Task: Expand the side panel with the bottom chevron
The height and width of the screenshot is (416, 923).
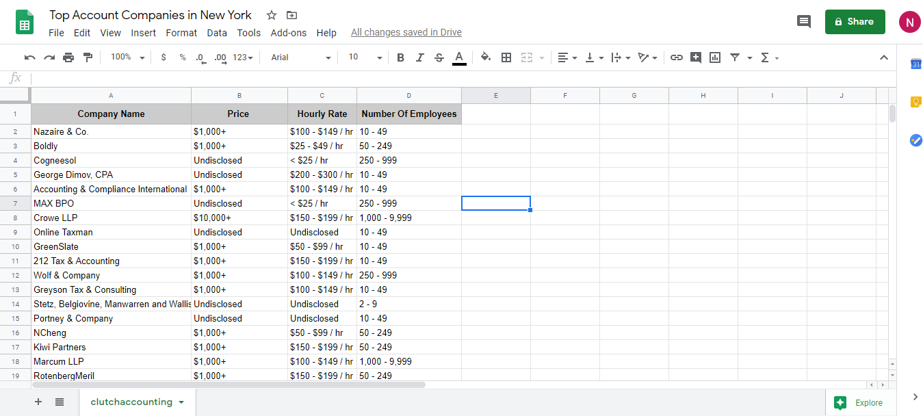Action: [915, 397]
